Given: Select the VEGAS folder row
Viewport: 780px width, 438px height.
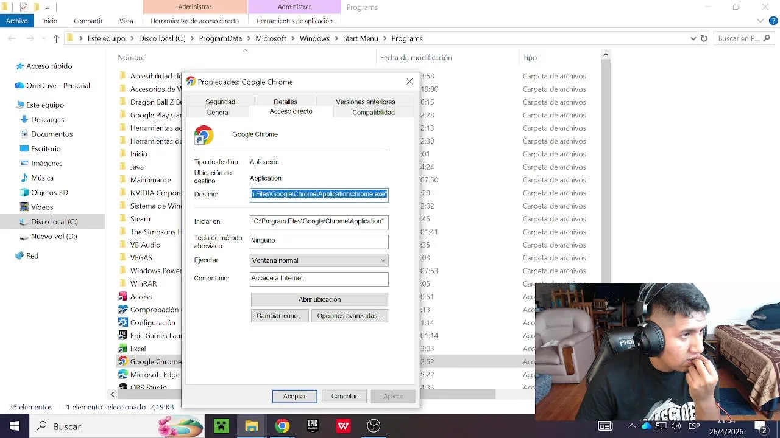Looking at the screenshot, I should [141, 258].
